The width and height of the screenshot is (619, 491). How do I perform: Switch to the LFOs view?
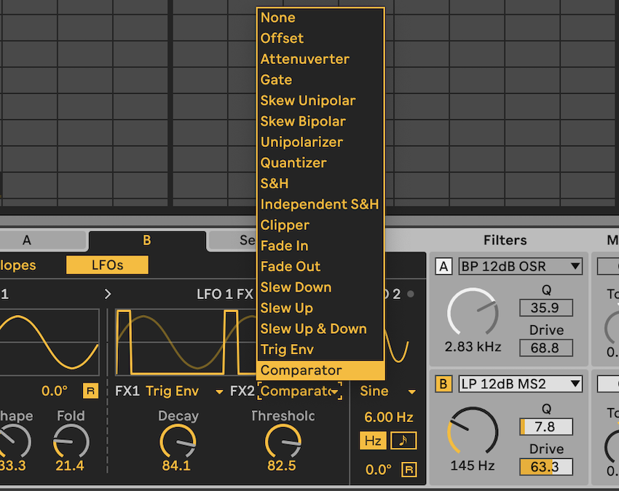[x=106, y=266]
